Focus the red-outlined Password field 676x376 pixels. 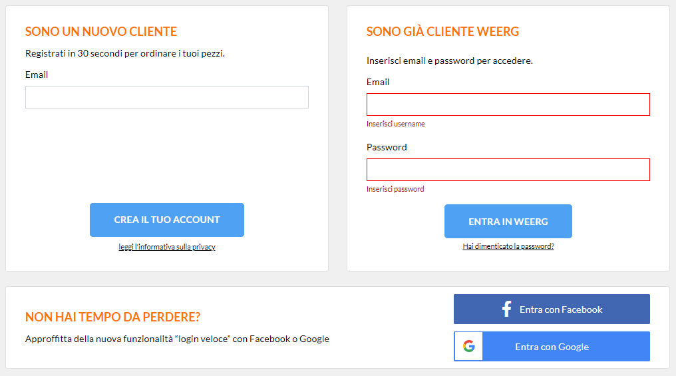[x=508, y=170]
